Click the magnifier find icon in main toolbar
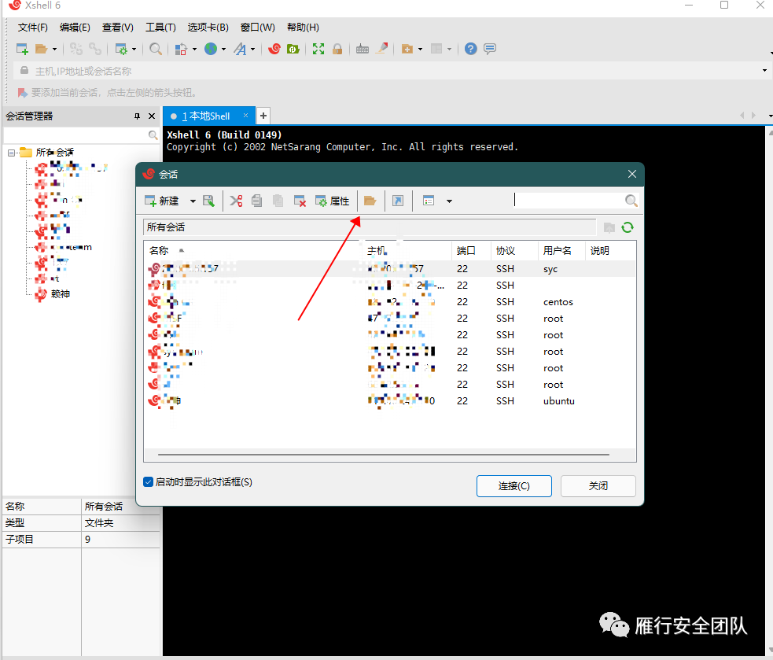This screenshot has width=773, height=660. 155,49
